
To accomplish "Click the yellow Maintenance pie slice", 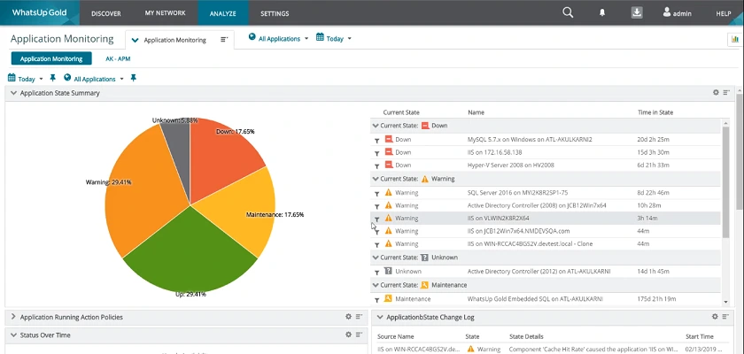I will 242,209.
